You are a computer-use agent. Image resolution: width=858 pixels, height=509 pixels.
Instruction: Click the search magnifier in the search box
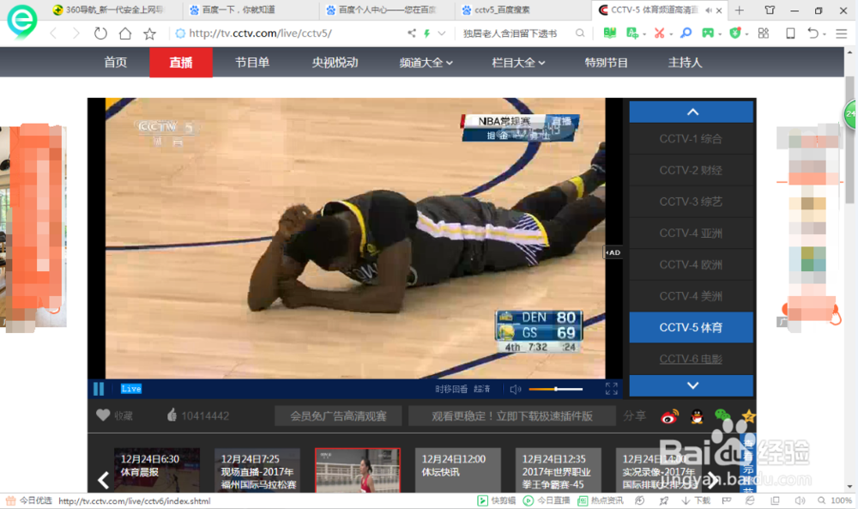click(x=580, y=33)
